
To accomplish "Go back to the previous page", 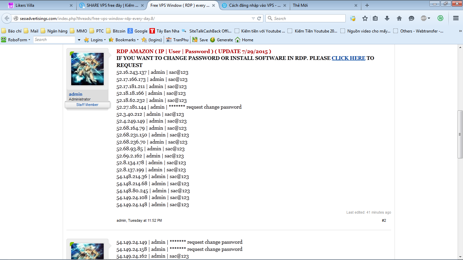I will click(x=7, y=18).
